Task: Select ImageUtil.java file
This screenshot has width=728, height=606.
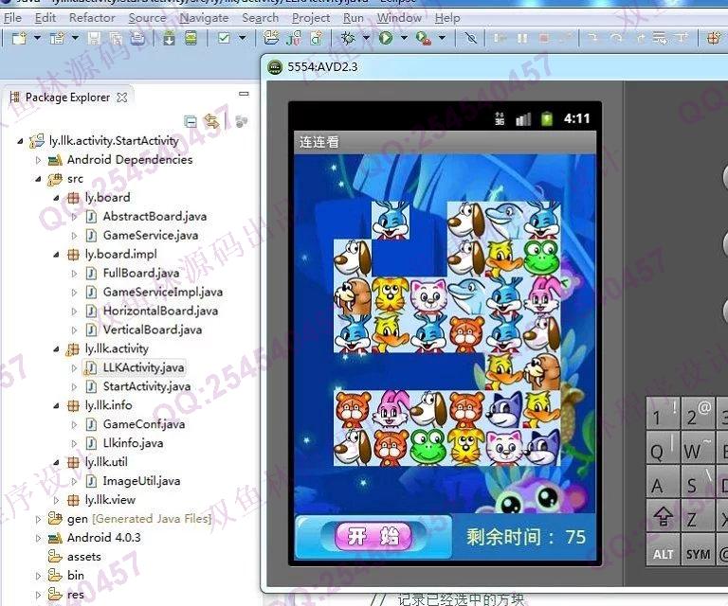Action: 141,481
